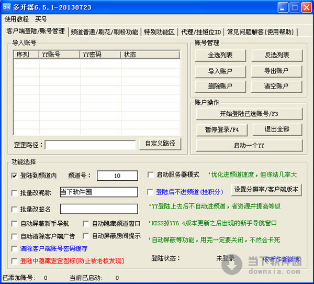Click the 未登录 status text
This screenshot has width=314, height=284.
point(225,258)
